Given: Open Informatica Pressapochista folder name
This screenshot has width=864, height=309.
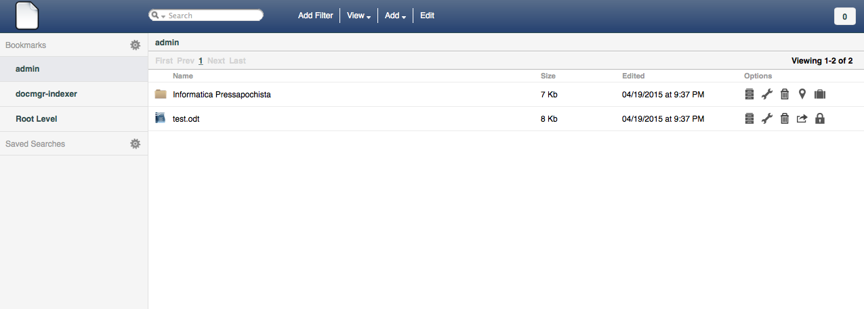Looking at the screenshot, I should (x=222, y=95).
